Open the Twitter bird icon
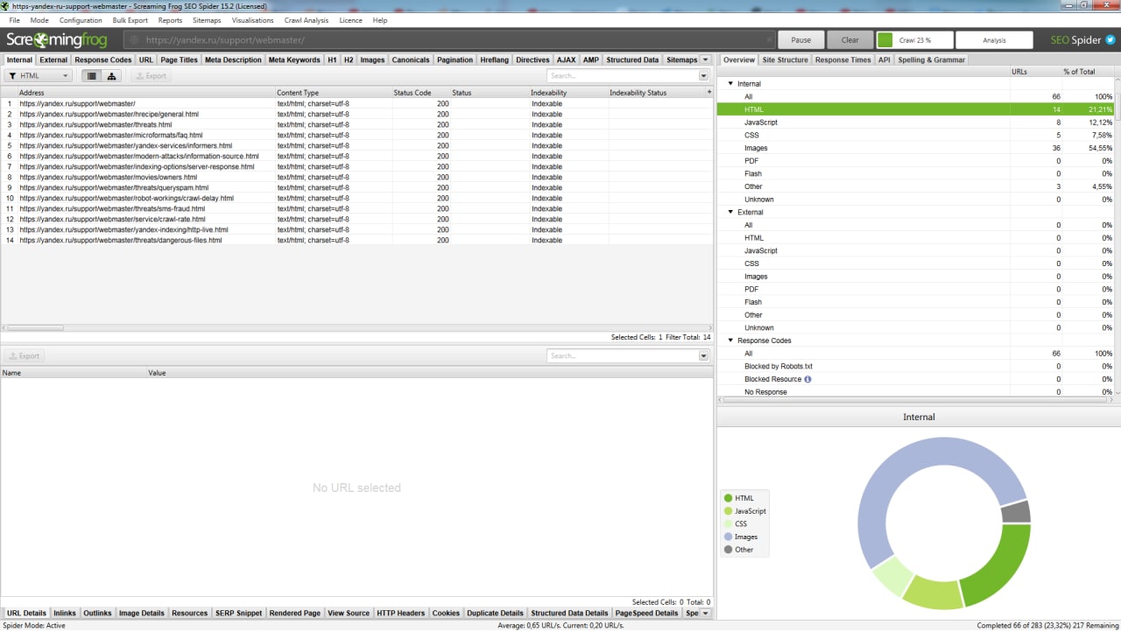Screen dimensions: 1121x632 [1110, 40]
